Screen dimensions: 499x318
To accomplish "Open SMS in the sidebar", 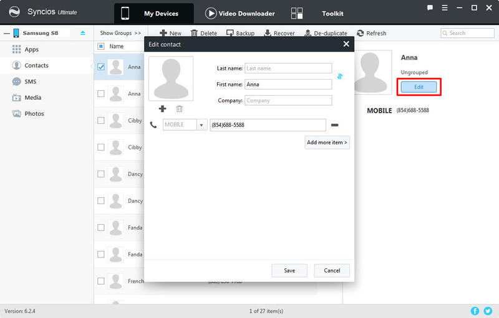I will (x=31, y=82).
